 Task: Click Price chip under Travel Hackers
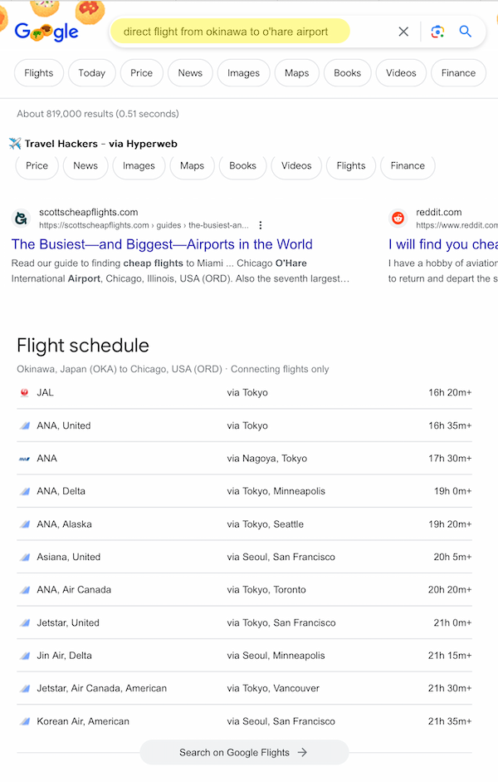tap(37, 165)
